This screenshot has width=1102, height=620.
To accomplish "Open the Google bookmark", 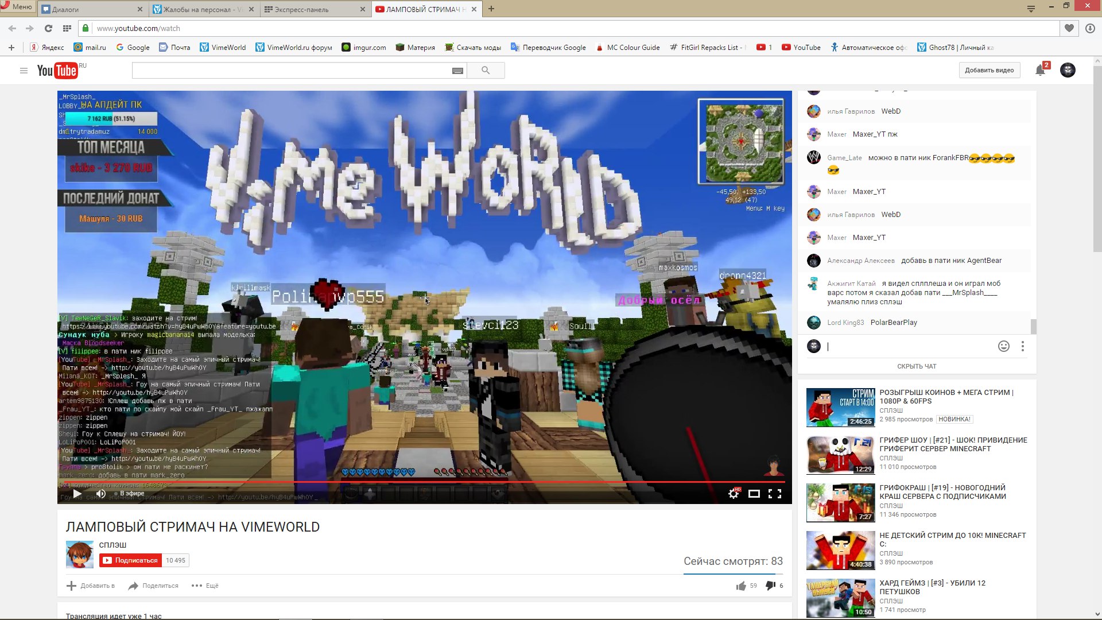I will [133, 48].
